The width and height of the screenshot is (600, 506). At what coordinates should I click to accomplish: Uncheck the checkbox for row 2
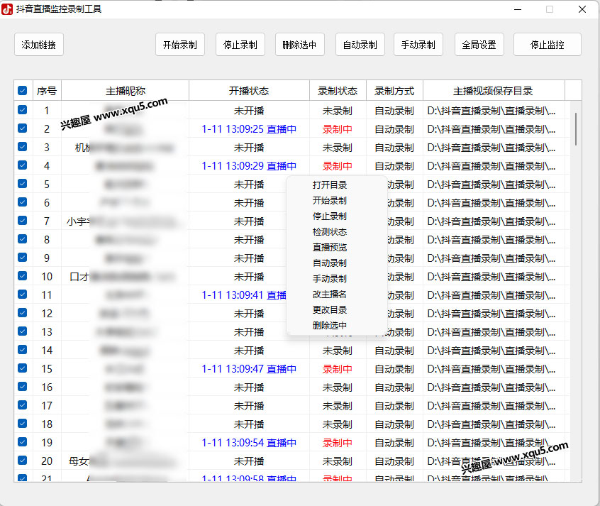pos(23,128)
